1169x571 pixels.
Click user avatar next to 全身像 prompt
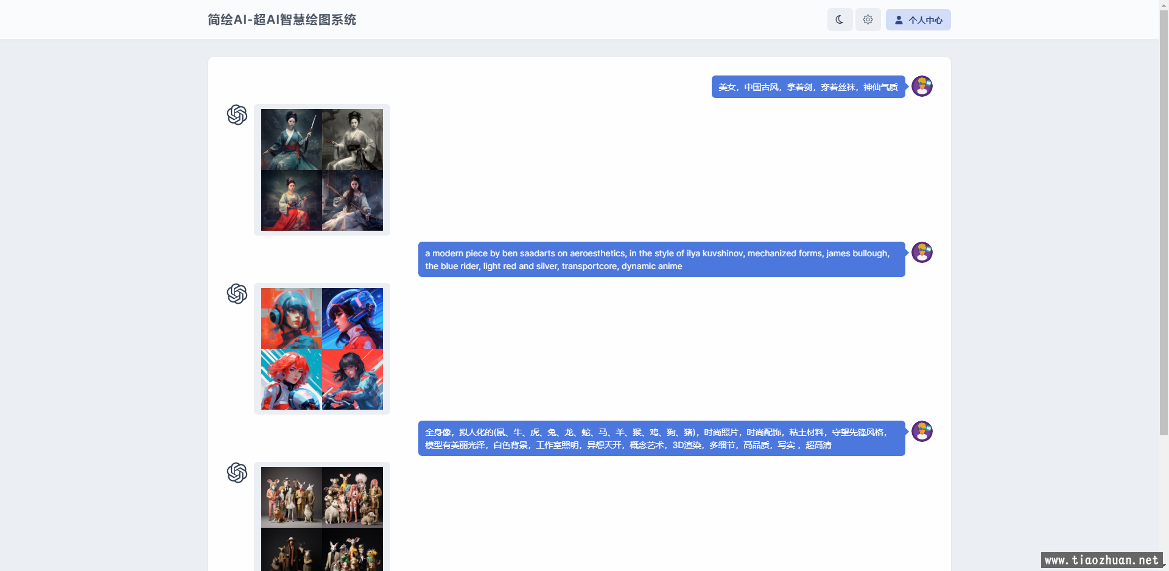tap(922, 432)
